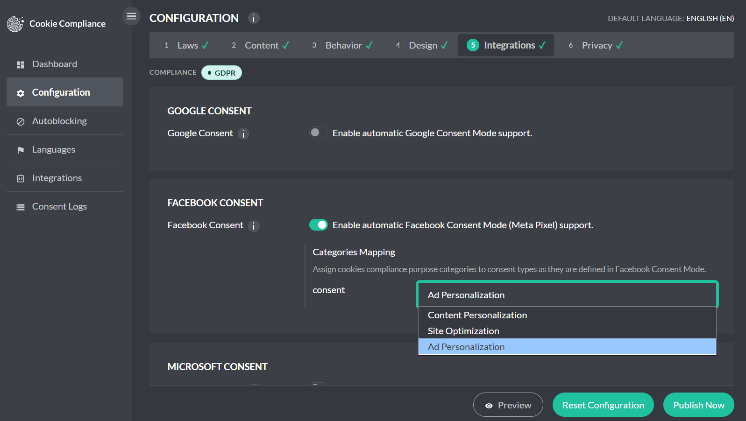Open the consent category dropdown field

click(x=567, y=295)
